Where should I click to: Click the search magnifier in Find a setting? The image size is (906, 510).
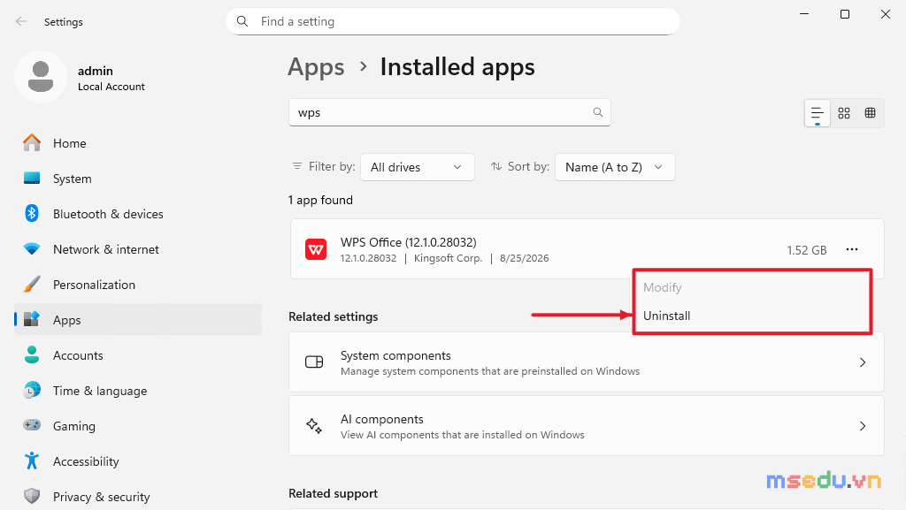pos(242,21)
